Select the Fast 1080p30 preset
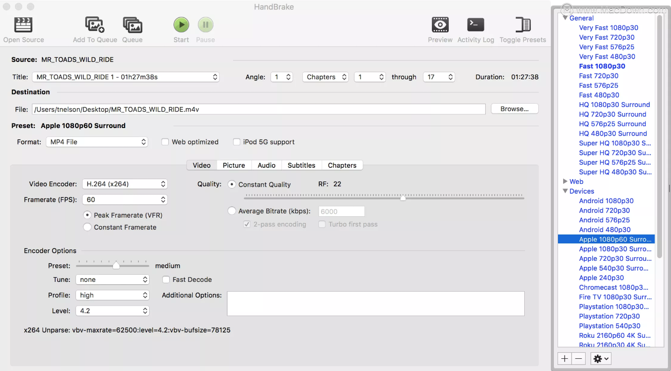This screenshot has width=671, height=371. (x=602, y=66)
